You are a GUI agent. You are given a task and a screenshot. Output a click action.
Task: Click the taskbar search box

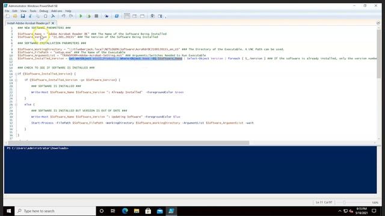55,211
